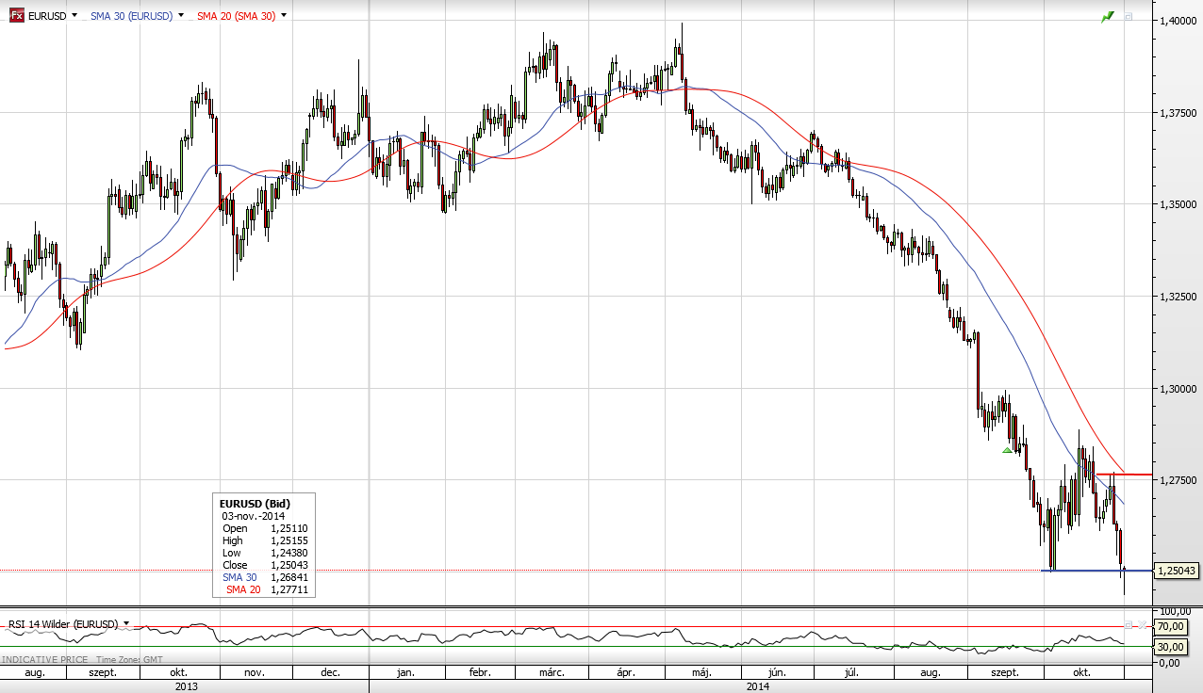Image resolution: width=1203 pixels, height=693 pixels.
Task: Click the small maximize chart pane icon
Action: pos(1128,17)
